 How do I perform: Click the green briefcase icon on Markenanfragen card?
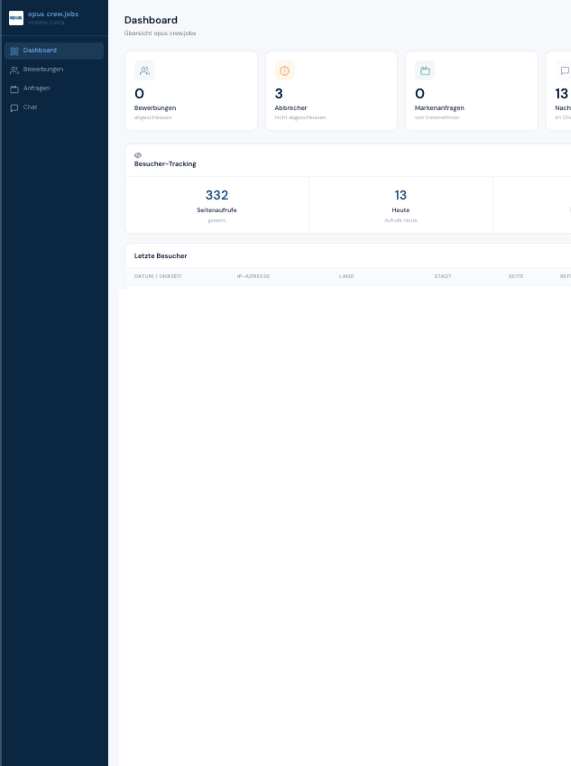[425, 71]
